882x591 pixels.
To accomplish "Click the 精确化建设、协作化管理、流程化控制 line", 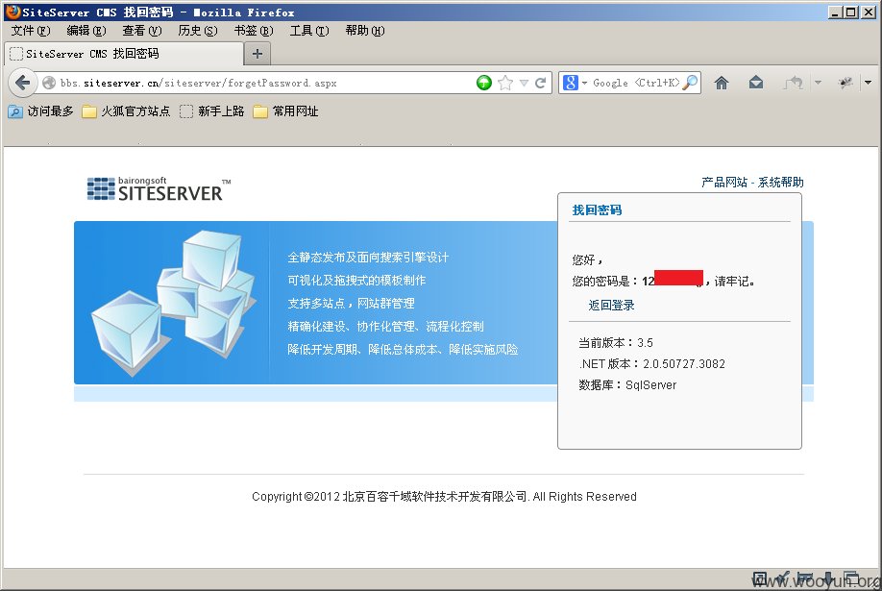I will coord(385,326).
